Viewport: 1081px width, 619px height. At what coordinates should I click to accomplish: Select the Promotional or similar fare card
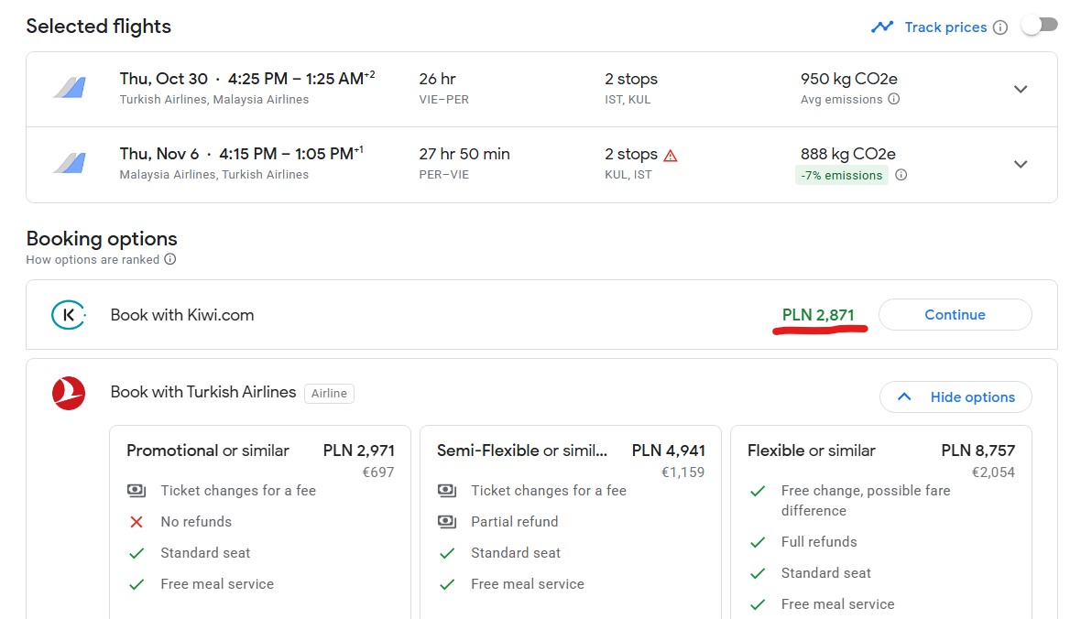[x=260, y=522]
